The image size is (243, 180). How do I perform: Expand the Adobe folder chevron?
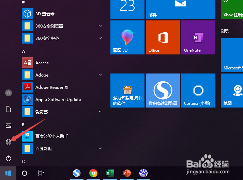tap(100, 75)
